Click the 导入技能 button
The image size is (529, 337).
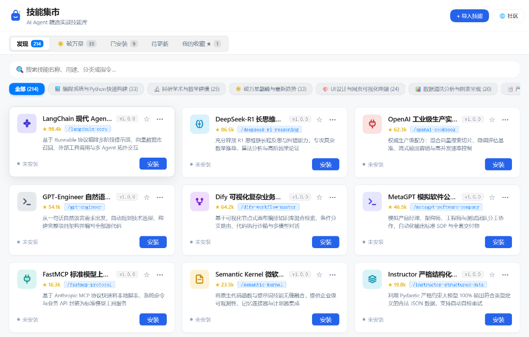[x=469, y=16]
